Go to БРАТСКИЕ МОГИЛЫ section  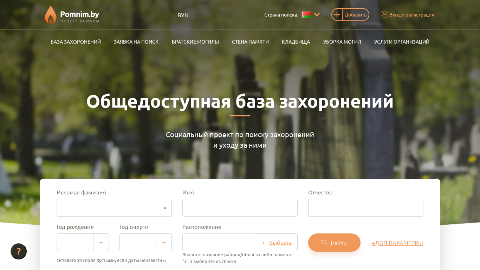(x=195, y=42)
